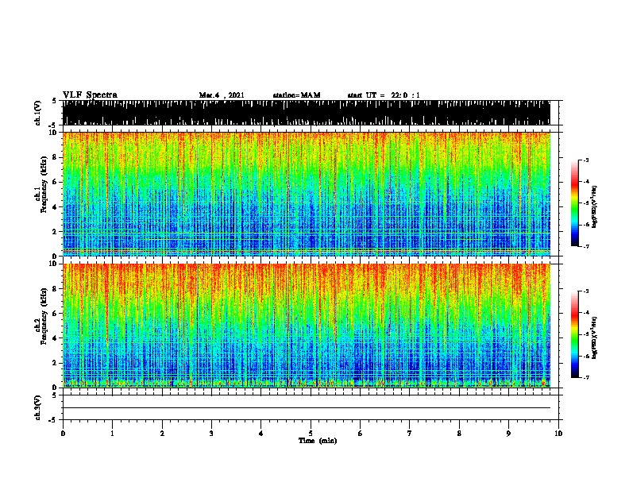Image resolution: width=629 pixels, height=486 pixels.
Task: Click time axis tick label "8"
Action: coord(459,434)
